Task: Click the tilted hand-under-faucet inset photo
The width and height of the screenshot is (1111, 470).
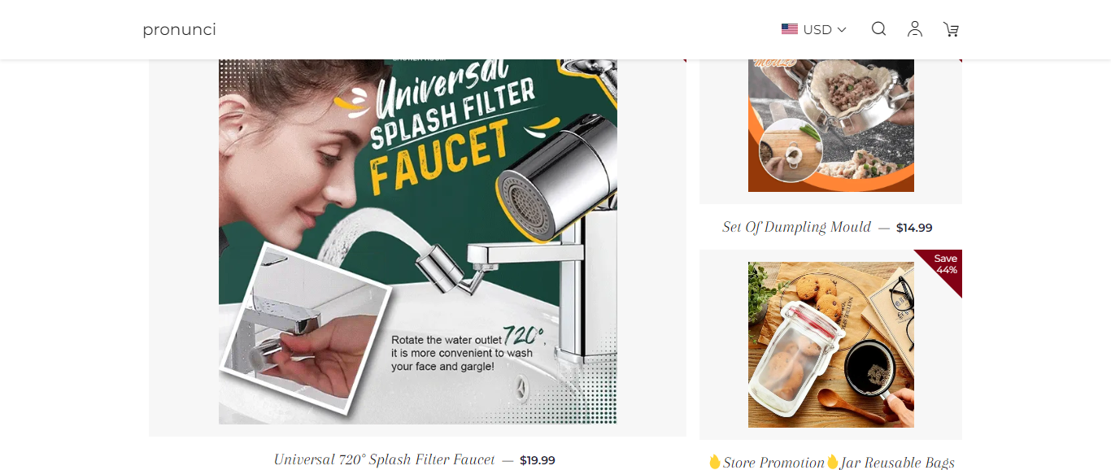Action: [x=306, y=329]
